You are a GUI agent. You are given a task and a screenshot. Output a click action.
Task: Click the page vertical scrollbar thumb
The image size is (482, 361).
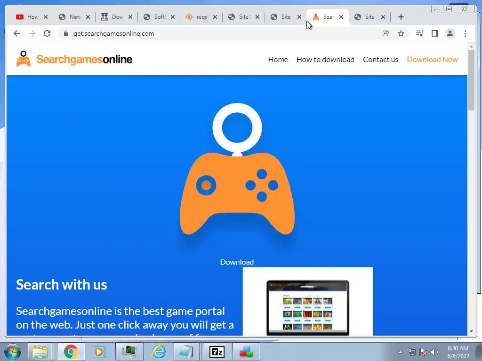[x=471, y=80]
